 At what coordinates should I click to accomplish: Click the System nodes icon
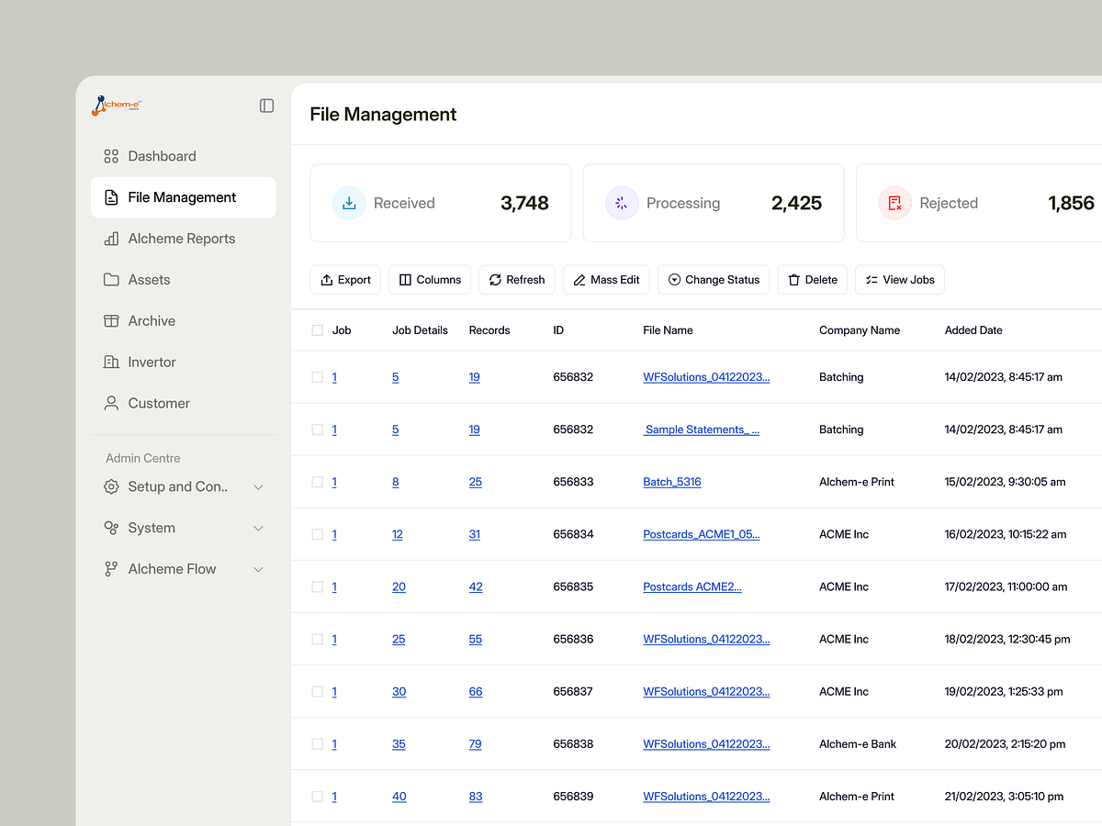pyautogui.click(x=111, y=528)
